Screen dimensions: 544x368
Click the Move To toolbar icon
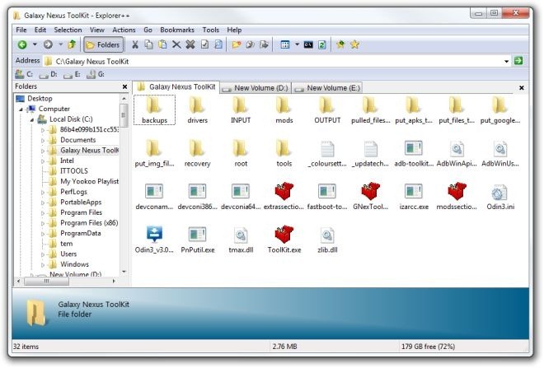[x=264, y=44]
